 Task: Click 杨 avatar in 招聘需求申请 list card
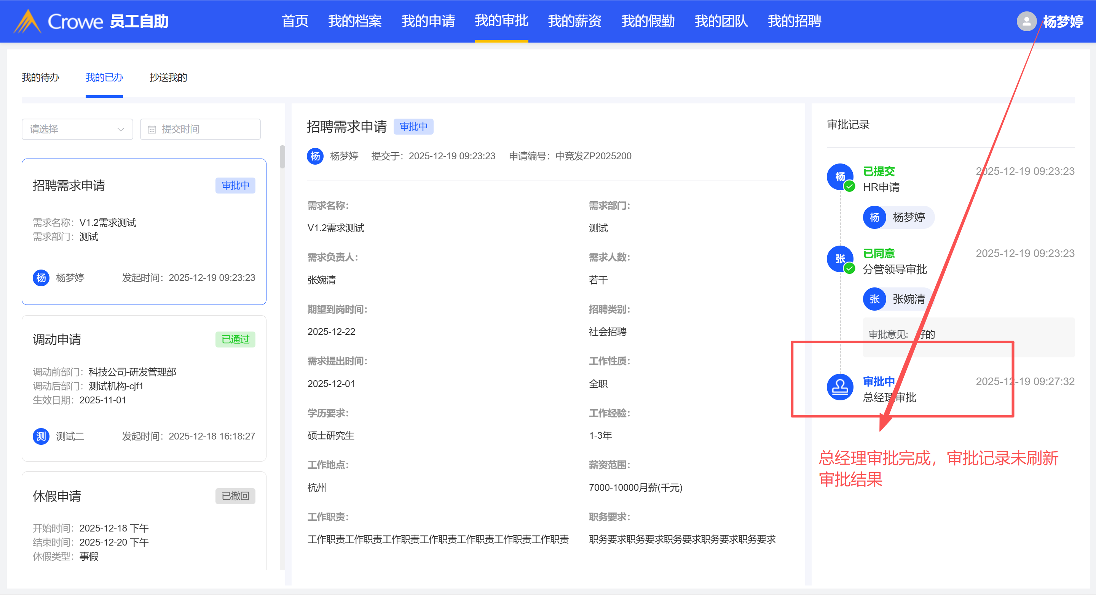[x=41, y=278]
